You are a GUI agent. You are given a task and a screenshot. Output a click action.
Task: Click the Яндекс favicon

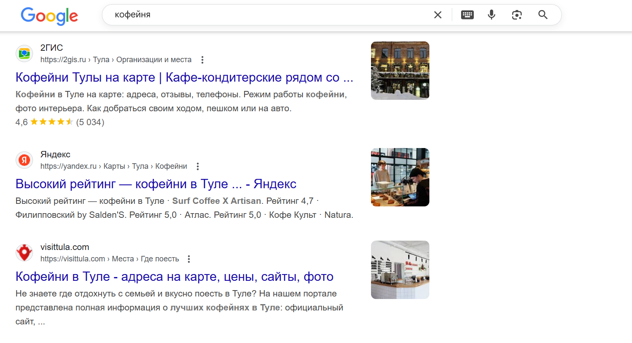(x=25, y=160)
